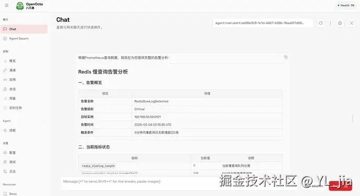Check the Health OK status indicator
The height and width of the screenshot is (196, 360).
(346, 5)
